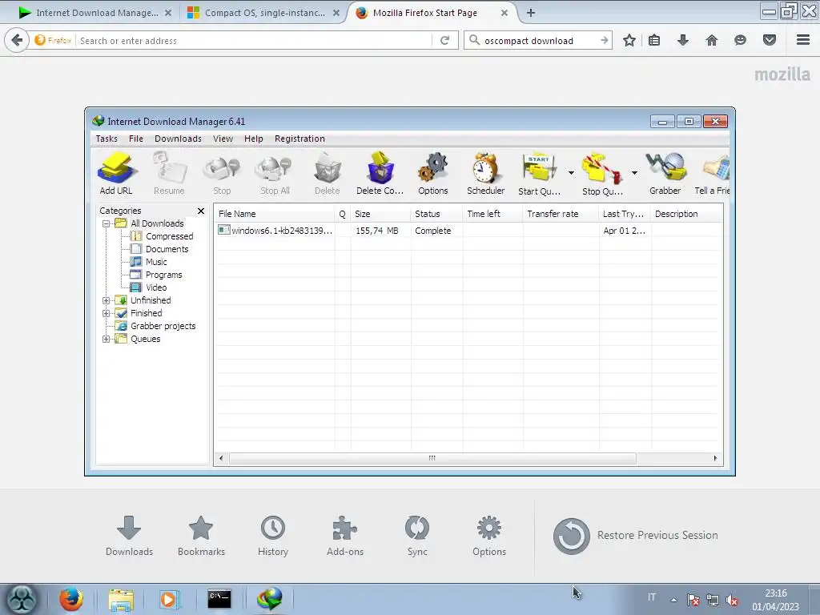Close the Categories panel

[201, 211]
